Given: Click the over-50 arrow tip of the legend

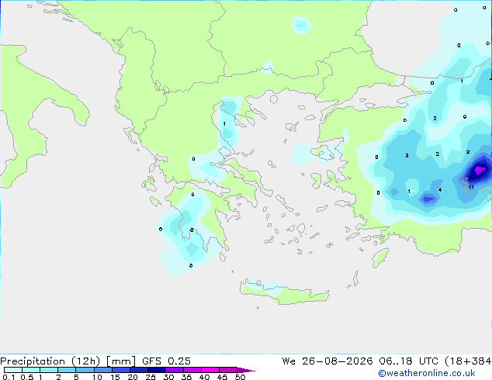Looking at the screenshot, I should point(246,370).
